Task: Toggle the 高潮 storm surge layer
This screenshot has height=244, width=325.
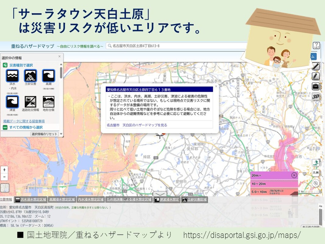Action: click(48, 76)
